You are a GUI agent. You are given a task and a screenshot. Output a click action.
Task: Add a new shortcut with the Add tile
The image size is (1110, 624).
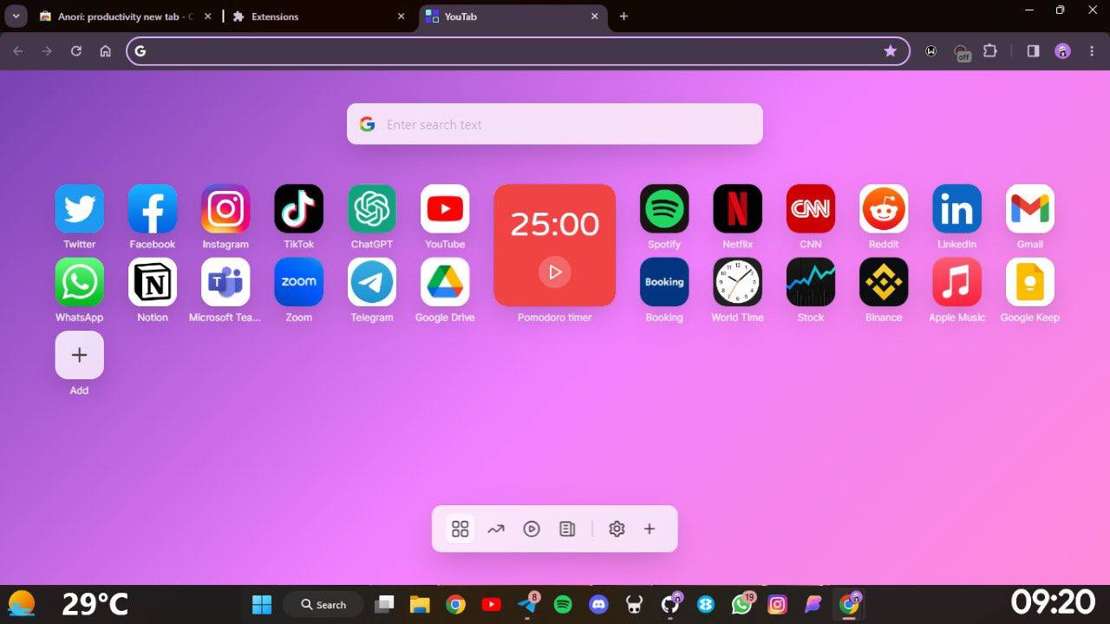tap(79, 355)
